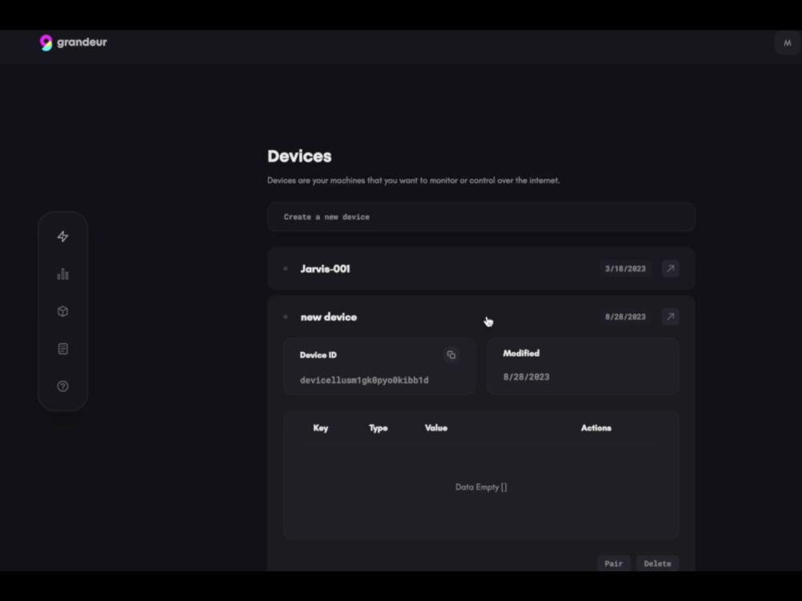Click the Delete button
This screenshot has width=802, height=601.
click(x=658, y=563)
